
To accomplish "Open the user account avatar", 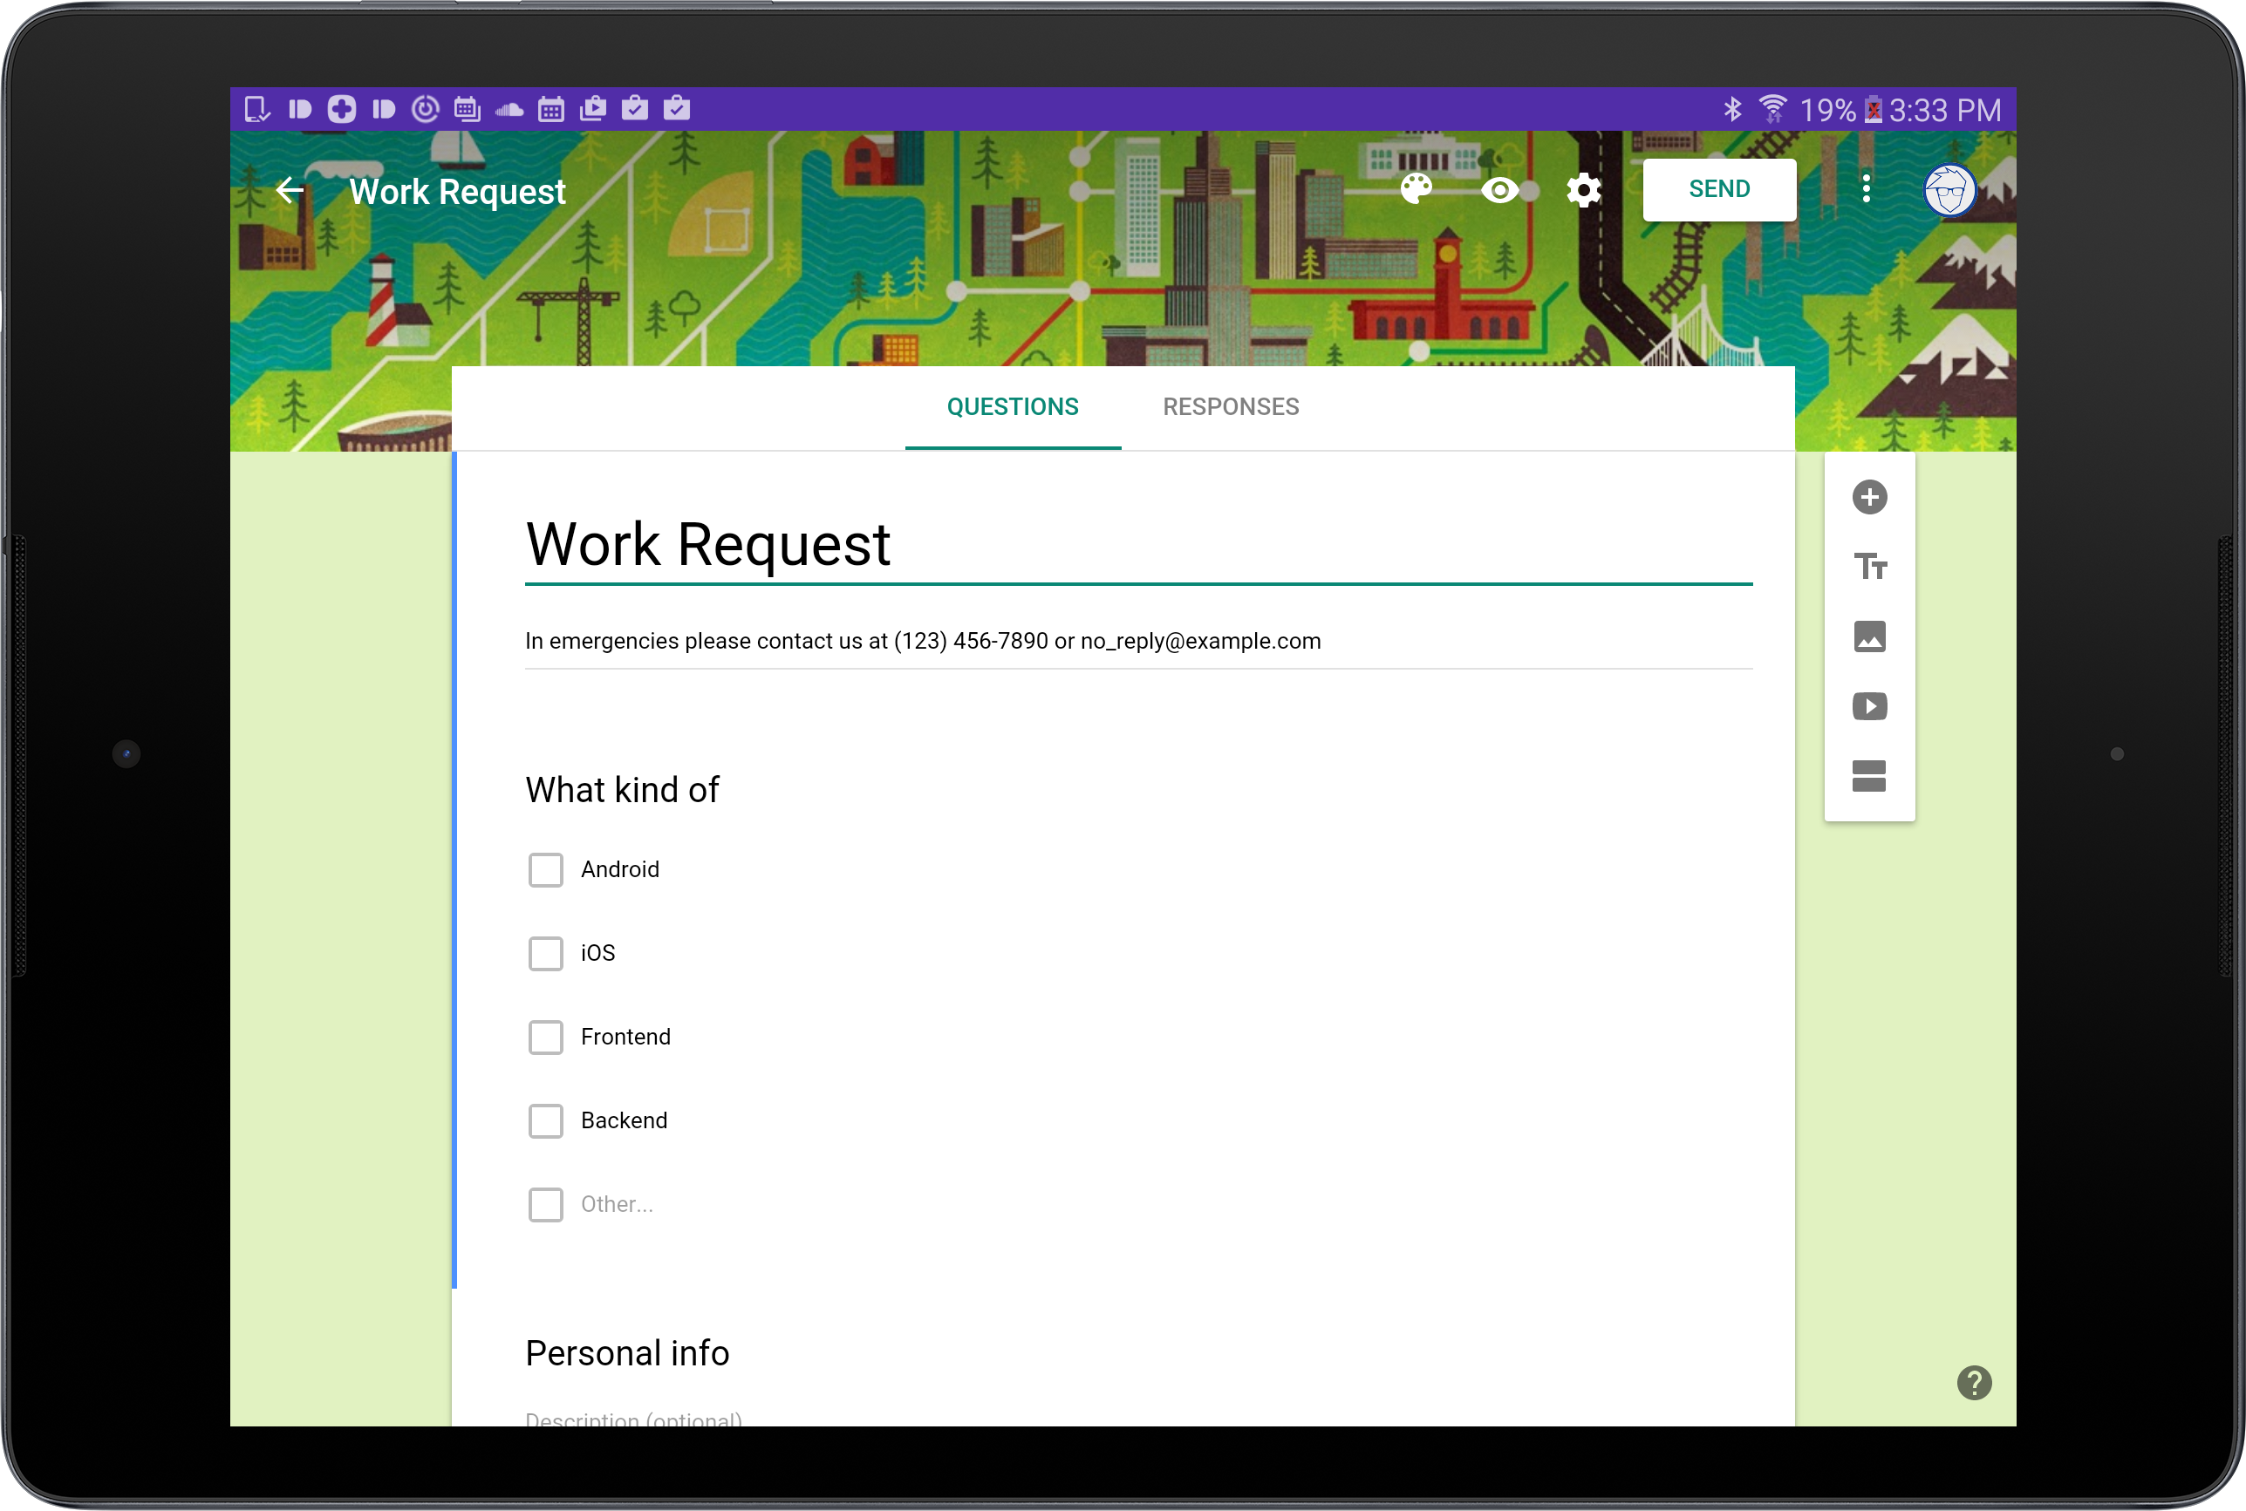I will tap(1949, 190).
